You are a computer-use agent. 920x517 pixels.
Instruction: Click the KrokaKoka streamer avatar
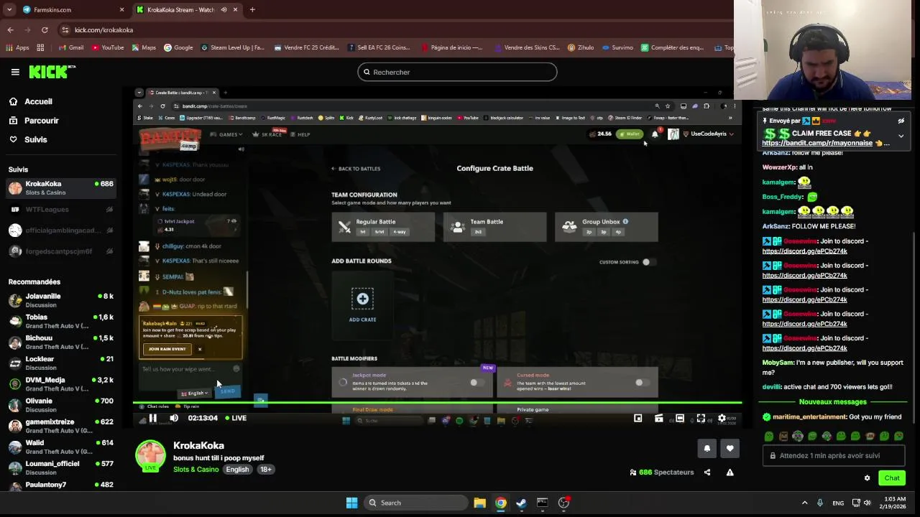click(150, 457)
